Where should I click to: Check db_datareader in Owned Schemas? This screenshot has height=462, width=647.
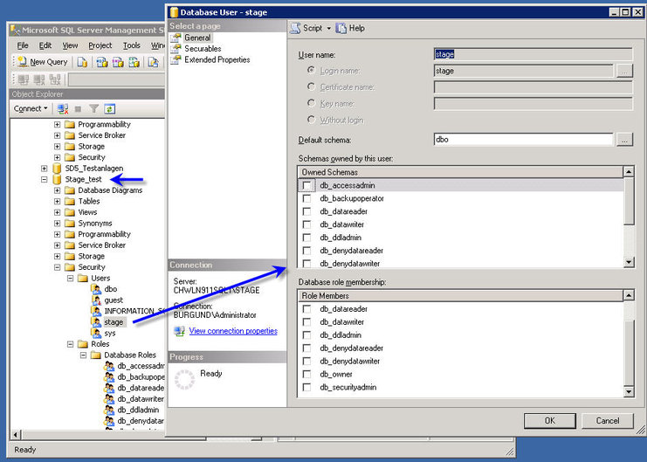(306, 212)
